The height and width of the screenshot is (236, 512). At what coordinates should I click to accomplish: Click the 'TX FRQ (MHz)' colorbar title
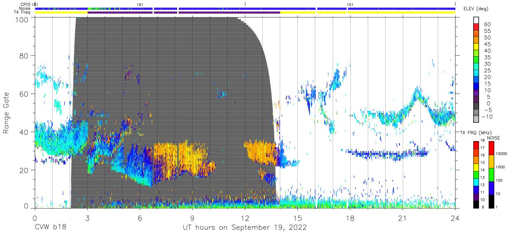click(x=475, y=132)
